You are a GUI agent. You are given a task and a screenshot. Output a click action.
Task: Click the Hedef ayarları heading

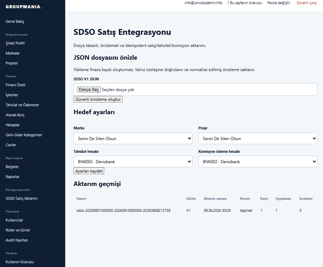pyautogui.click(x=94, y=112)
